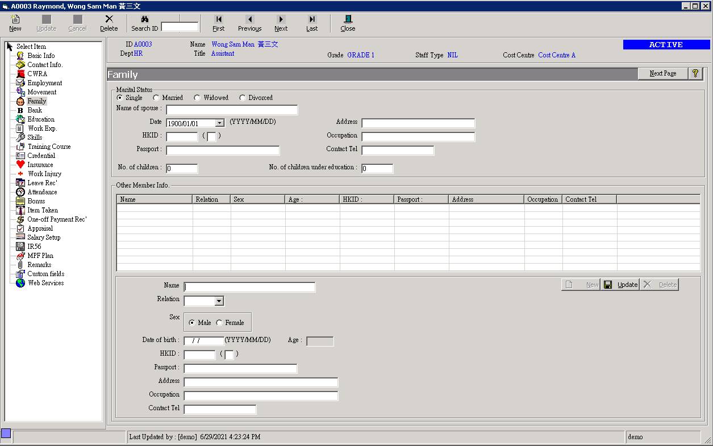Screen dimensions: 713x446
Task: Jump to the Last record
Action: tap(312, 23)
